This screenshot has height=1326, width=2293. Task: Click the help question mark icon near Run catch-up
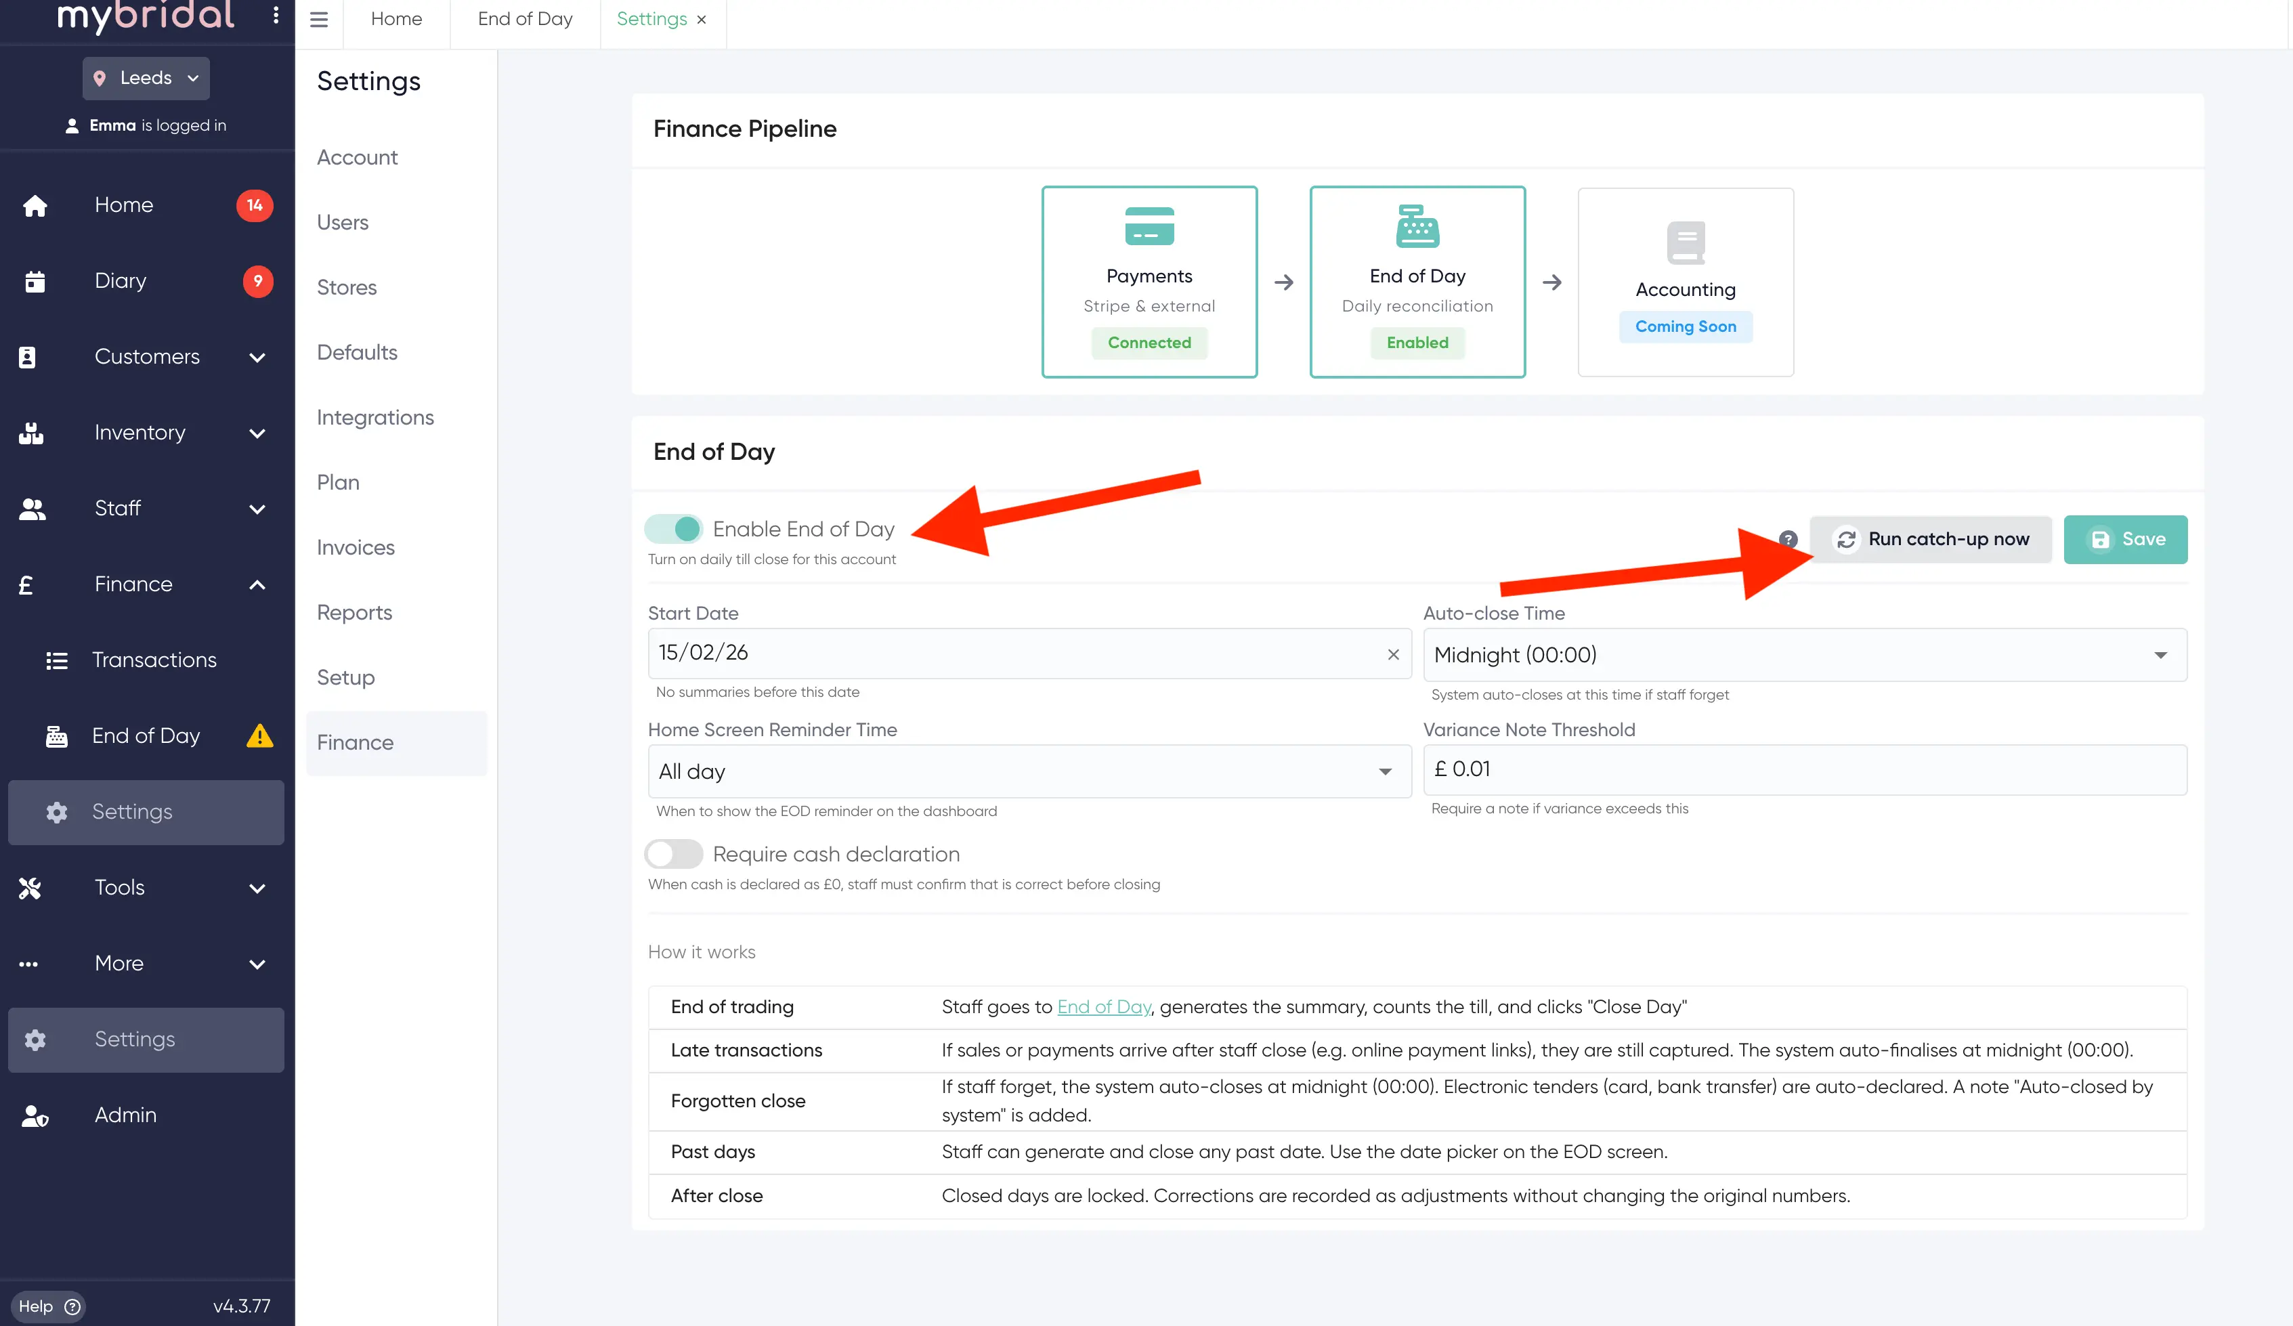(1788, 539)
